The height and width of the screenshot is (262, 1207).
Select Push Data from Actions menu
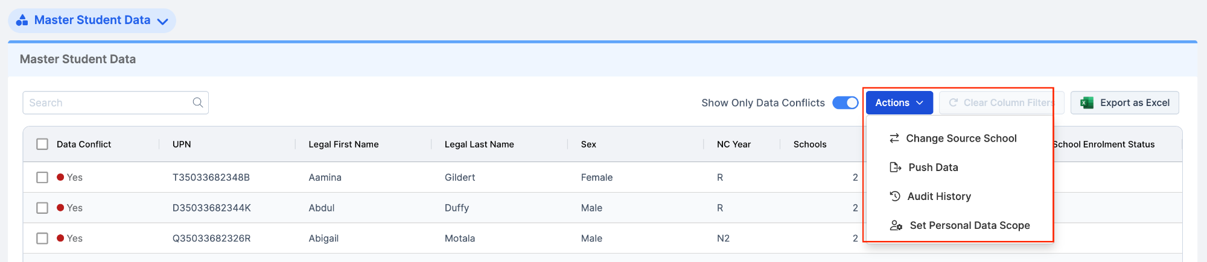click(x=960, y=167)
